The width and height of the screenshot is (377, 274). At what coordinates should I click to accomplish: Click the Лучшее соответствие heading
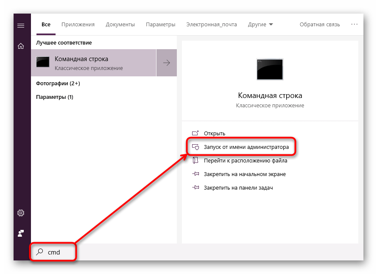[x=64, y=42]
